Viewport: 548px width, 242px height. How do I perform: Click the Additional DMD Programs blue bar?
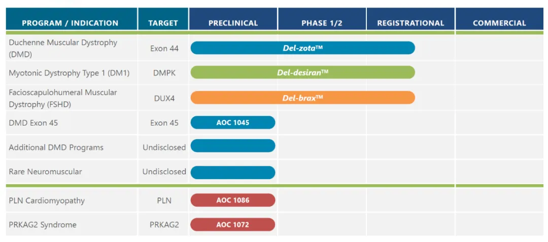pyautogui.click(x=233, y=146)
